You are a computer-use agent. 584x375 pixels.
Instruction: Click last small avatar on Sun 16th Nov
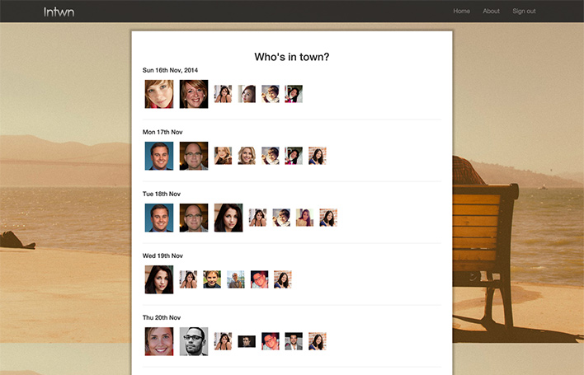[x=294, y=94]
